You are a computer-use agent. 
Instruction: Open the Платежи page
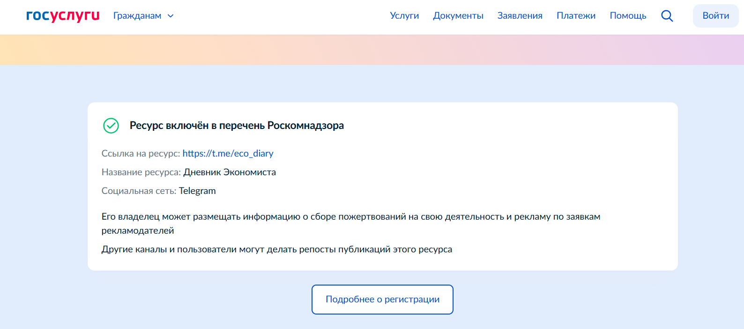click(576, 16)
